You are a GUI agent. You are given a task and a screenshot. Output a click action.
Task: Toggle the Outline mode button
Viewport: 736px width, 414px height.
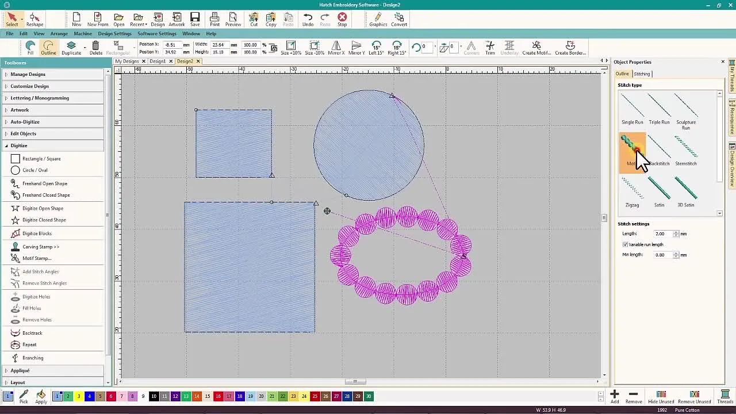point(48,48)
